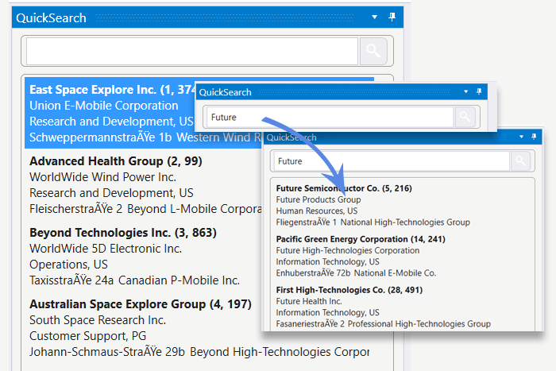This screenshot has height=371, width=556.
Task: Click the search magnifier in the front results panel
Action: click(521, 161)
